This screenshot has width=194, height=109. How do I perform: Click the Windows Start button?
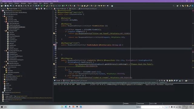tap(2, 107)
